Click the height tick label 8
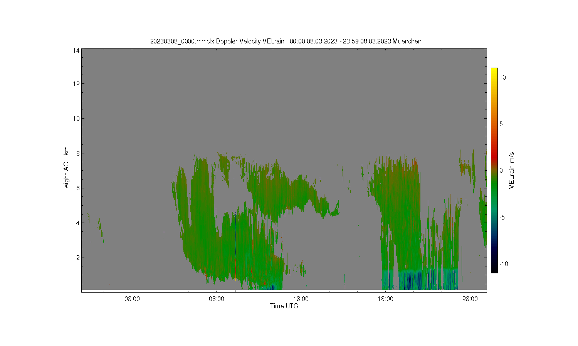 click(78, 153)
